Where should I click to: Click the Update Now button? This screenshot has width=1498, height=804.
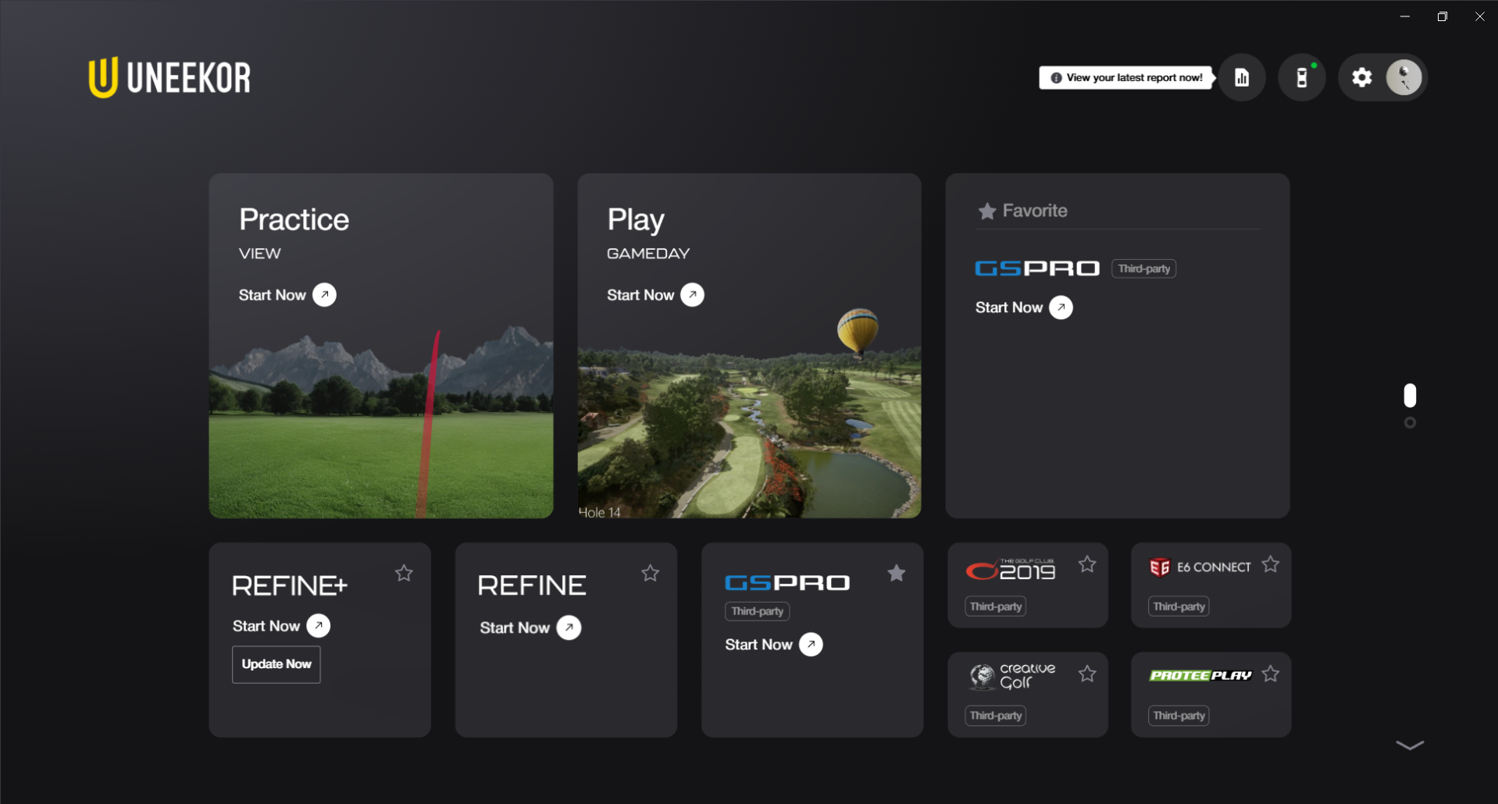pos(276,664)
